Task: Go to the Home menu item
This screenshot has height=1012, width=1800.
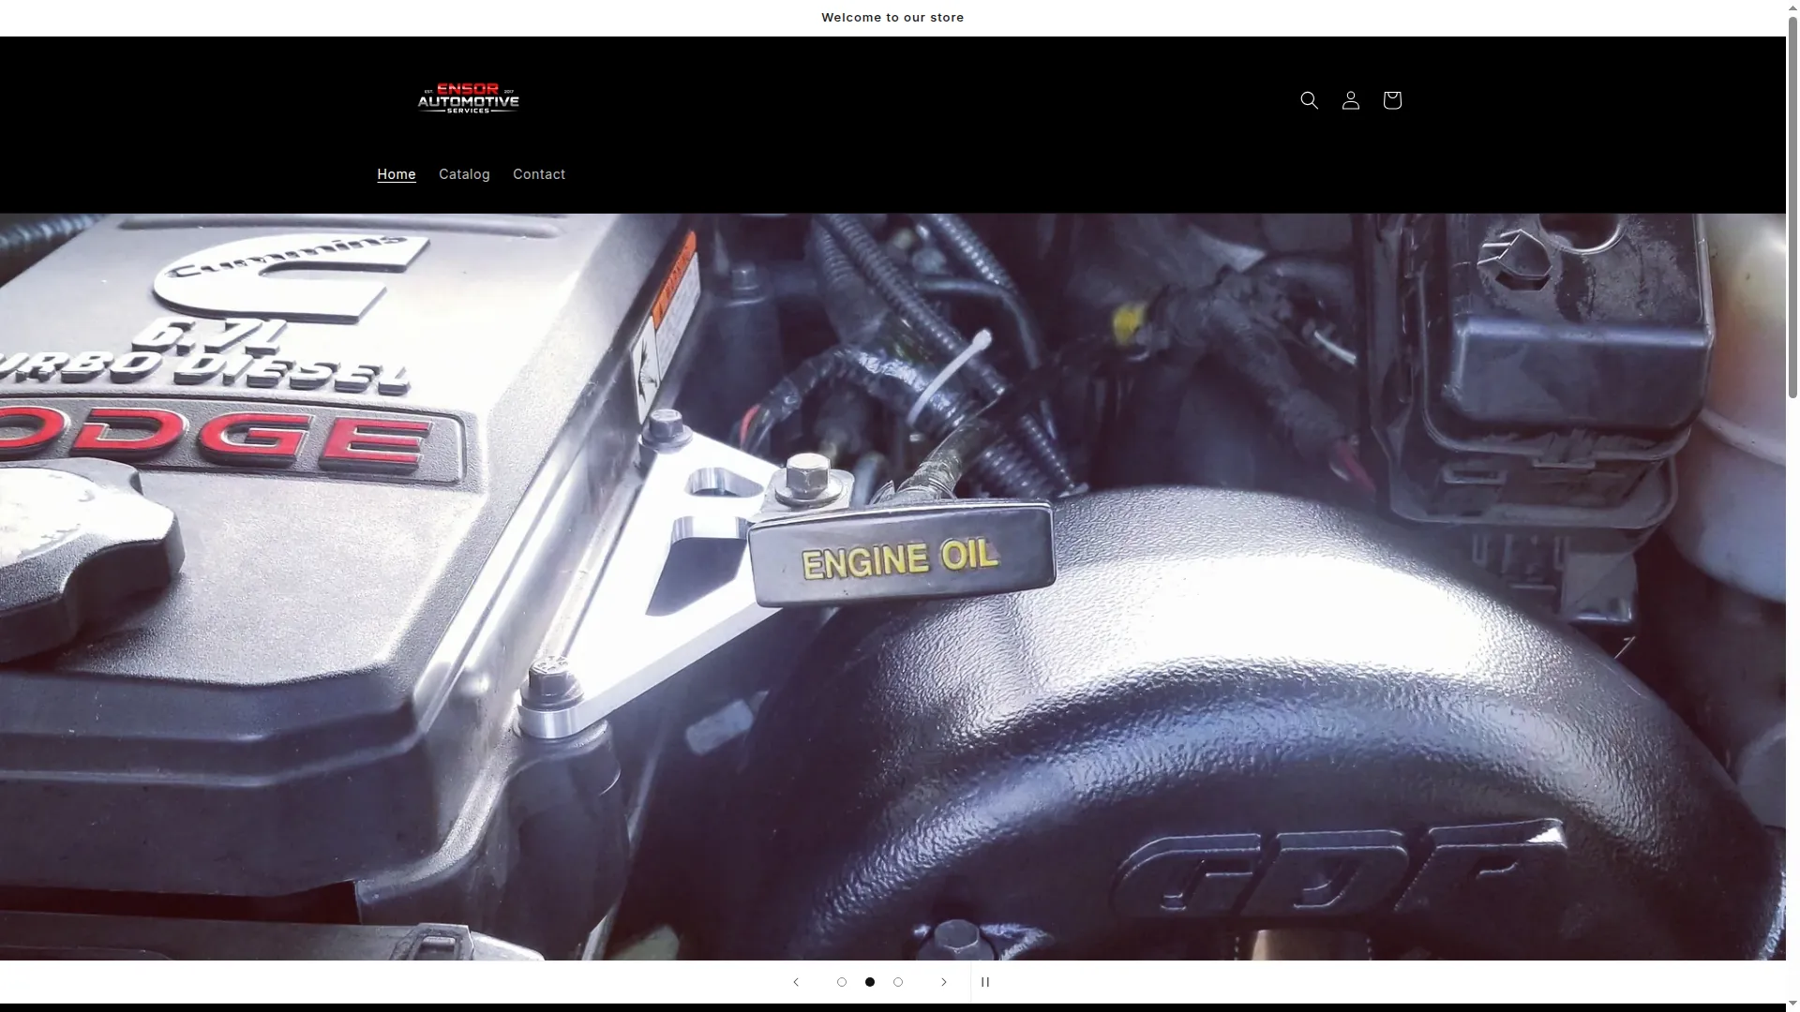Action: click(x=397, y=174)
